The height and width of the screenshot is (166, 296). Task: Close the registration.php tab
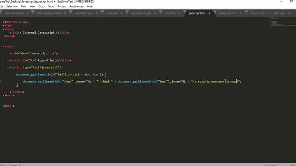[97, 13]
